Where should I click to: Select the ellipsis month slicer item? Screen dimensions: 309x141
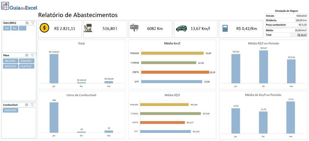pyautogui.click(x=23, y=28)
